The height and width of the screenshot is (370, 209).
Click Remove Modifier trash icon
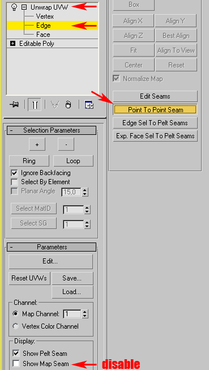click(68, 104)
